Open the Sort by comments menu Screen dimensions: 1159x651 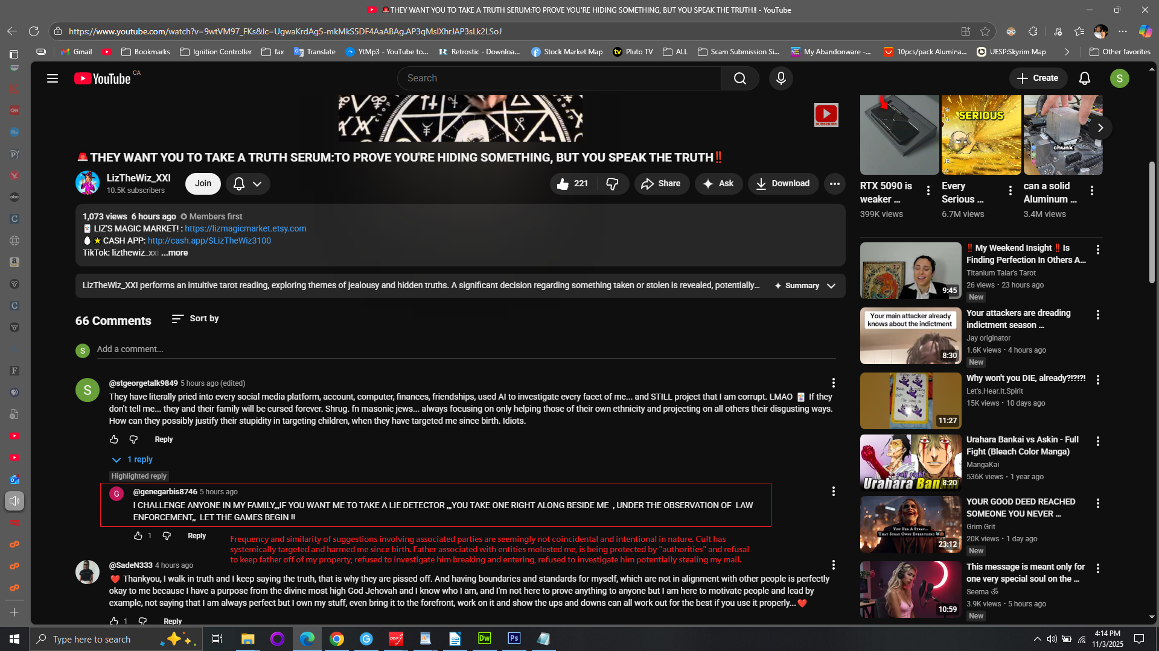(x=195, y=318)
